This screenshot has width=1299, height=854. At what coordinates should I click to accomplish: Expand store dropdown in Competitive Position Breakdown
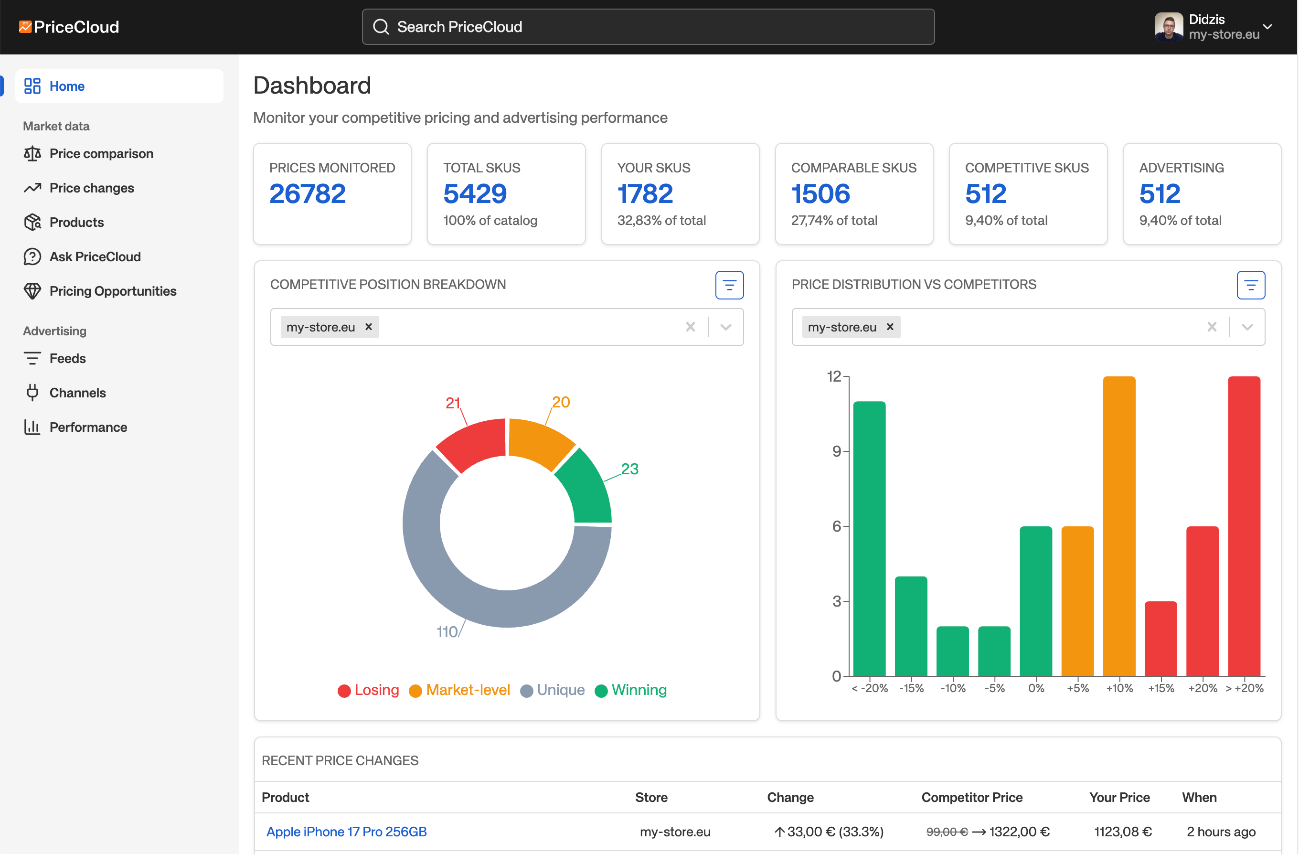725,327
